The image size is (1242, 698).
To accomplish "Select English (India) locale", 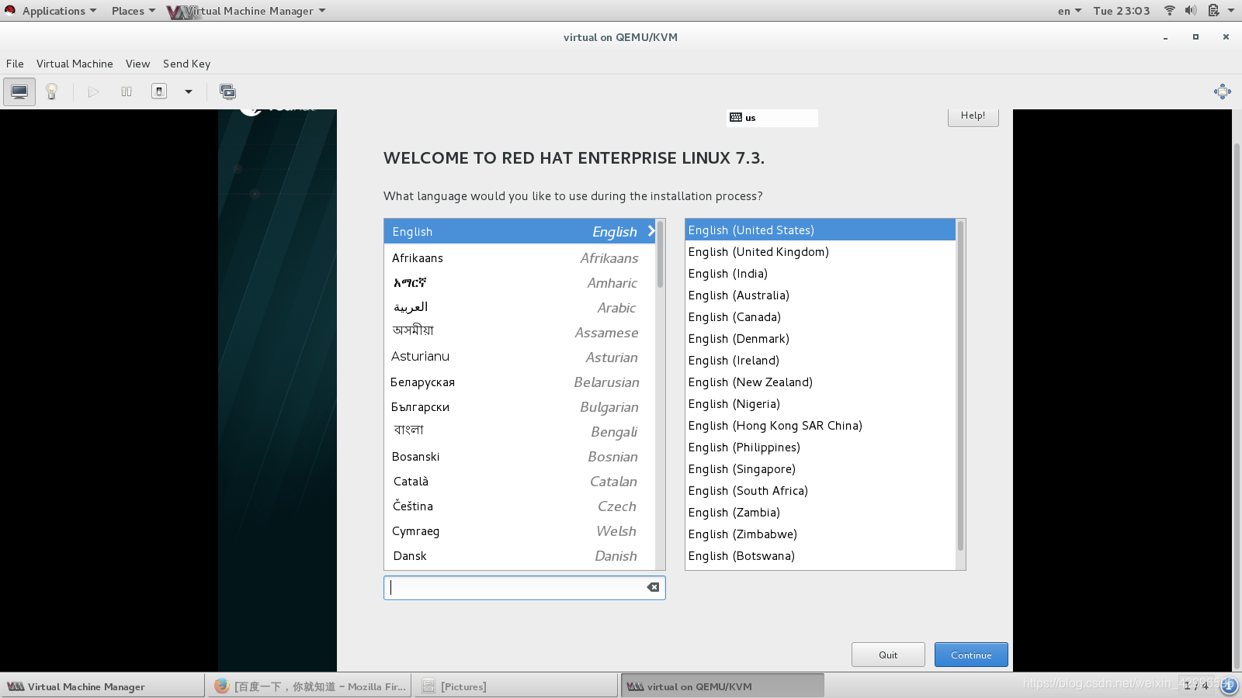I will pos(820,273).
